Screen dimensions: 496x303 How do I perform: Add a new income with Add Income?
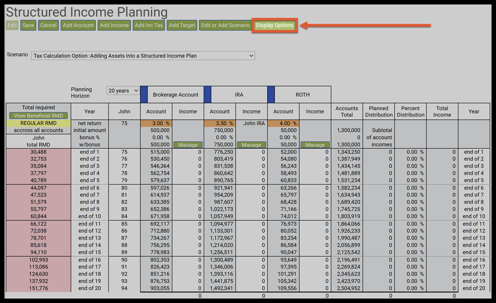click(x=114, y=25)
